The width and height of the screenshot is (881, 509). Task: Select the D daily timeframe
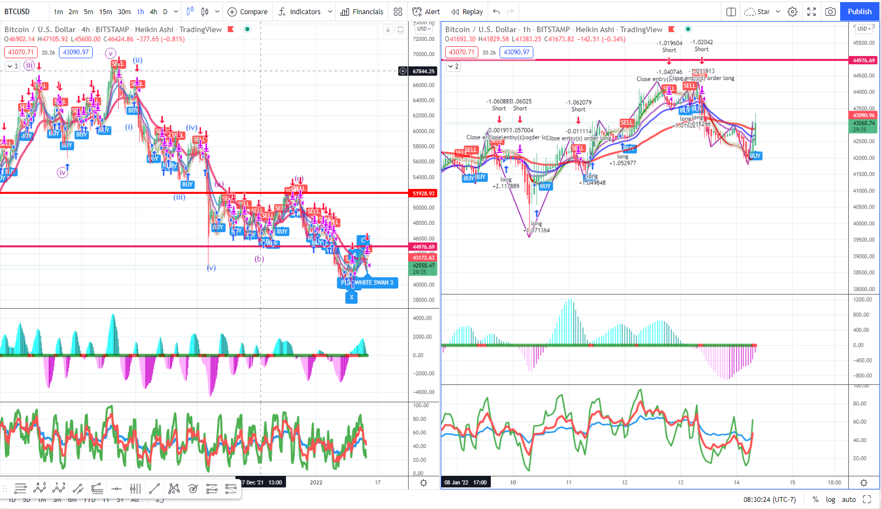[166, 11]
